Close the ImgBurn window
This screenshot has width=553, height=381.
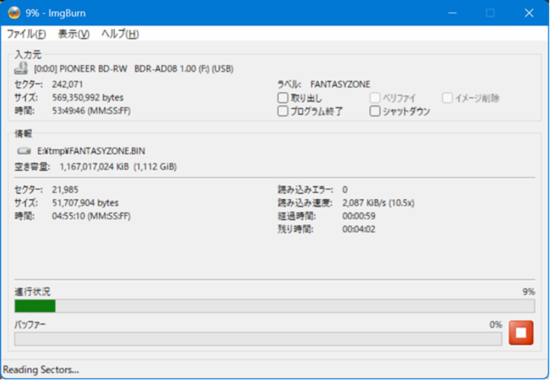pos(529,13)
